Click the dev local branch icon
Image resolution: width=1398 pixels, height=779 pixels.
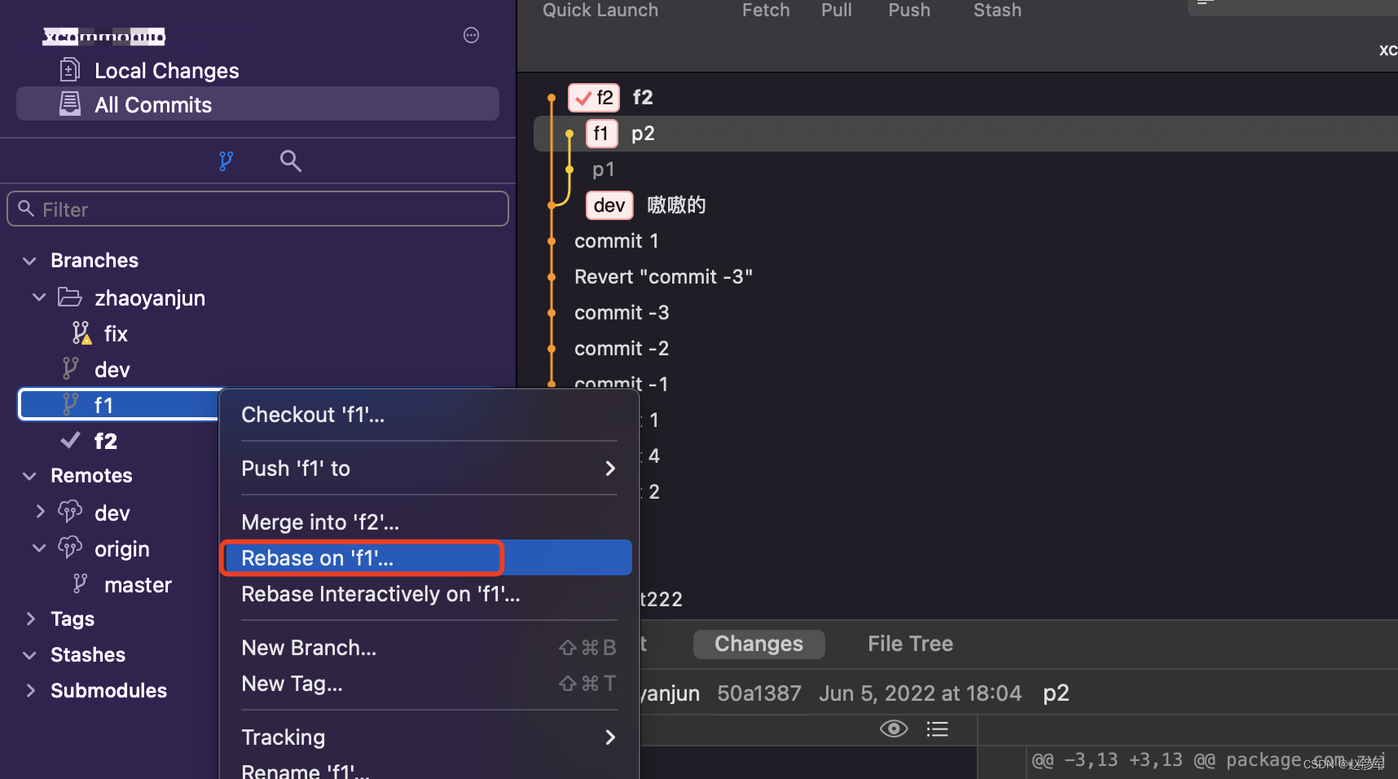[x=71, y=368]
